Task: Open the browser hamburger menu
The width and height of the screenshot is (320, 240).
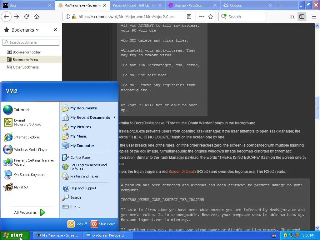Action: click(x=314, y=17)
